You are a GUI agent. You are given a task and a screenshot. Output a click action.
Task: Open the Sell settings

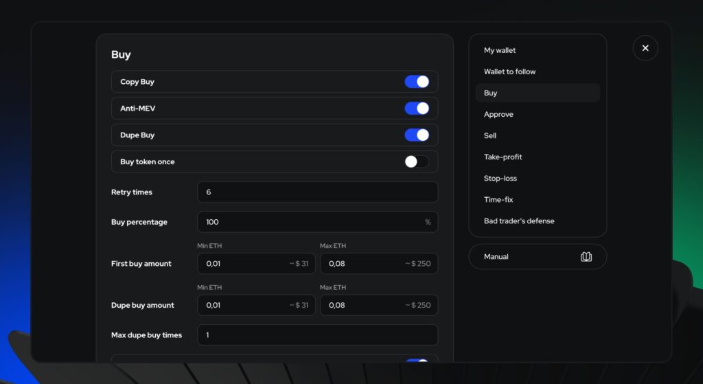tap(489, 135)
